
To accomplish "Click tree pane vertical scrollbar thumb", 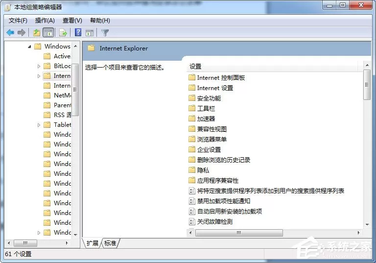I will (x=75, y=90).
